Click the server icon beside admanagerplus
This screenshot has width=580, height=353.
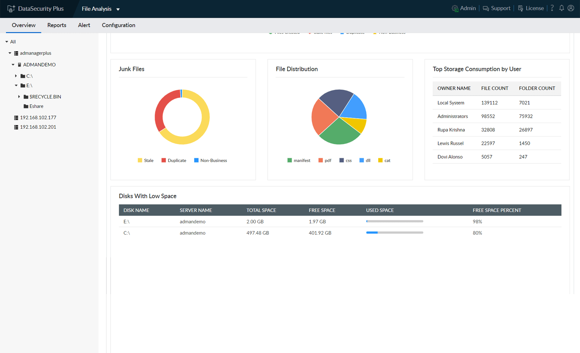click(x=16, y=53)
